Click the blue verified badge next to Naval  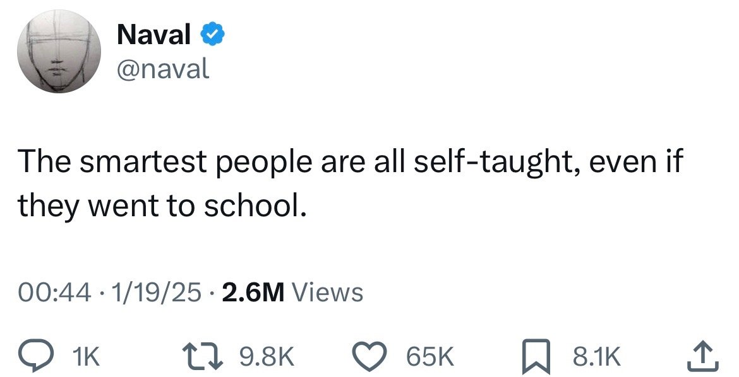click(213, 35)
